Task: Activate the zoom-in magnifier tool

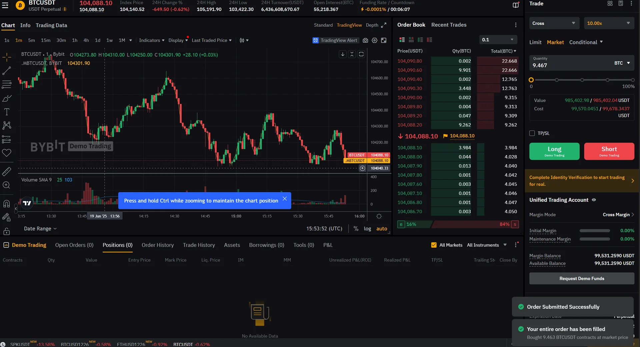Action: [7, 185]
